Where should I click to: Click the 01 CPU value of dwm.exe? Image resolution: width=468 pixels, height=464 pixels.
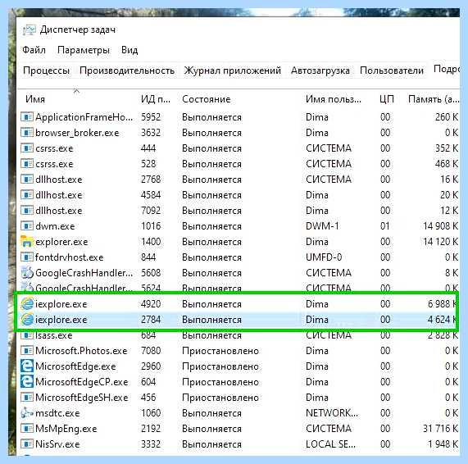pos(384,226)
